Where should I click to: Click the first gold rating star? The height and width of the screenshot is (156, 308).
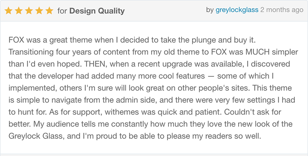[8, 11]
